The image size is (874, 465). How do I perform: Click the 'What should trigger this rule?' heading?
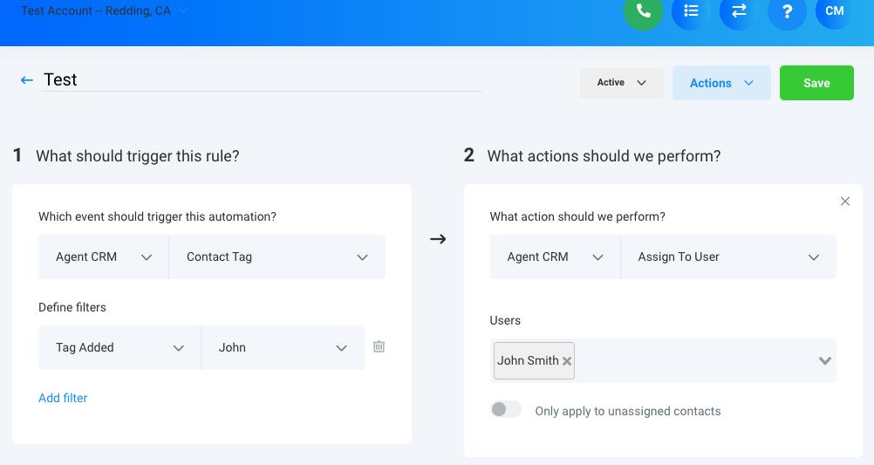(138, 156)
